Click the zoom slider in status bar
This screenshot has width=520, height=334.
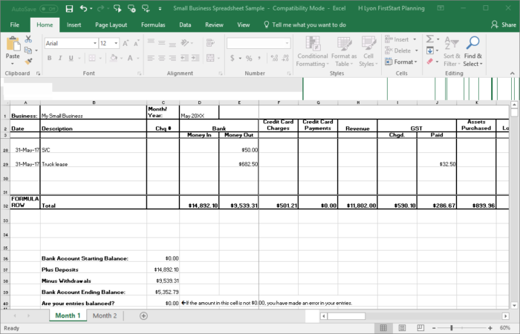click(452, 327)
